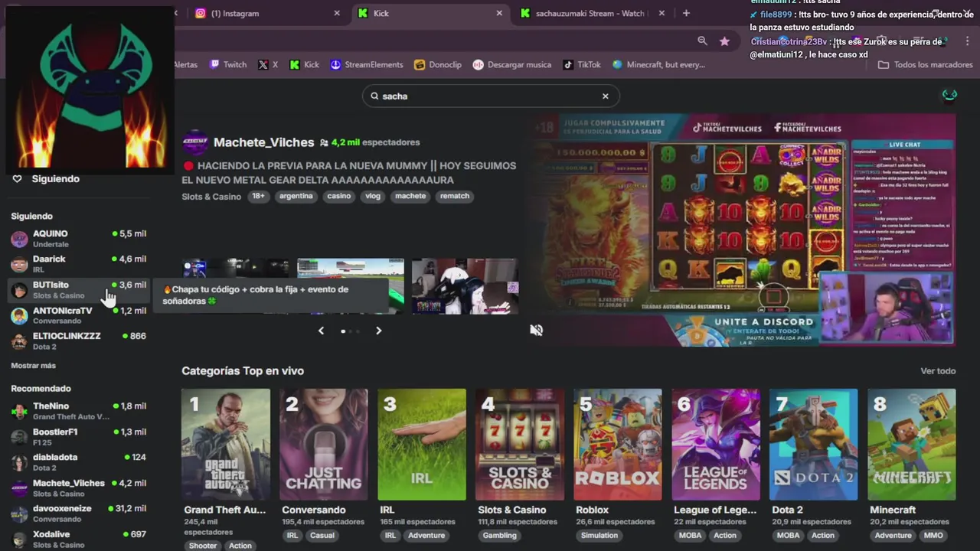Open Daarick channel in sidebar
Screen dimensions: 980x551
tap(79, 264)
